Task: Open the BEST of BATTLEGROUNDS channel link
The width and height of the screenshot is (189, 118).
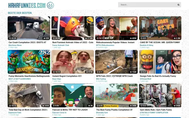Action: (20, 79)
